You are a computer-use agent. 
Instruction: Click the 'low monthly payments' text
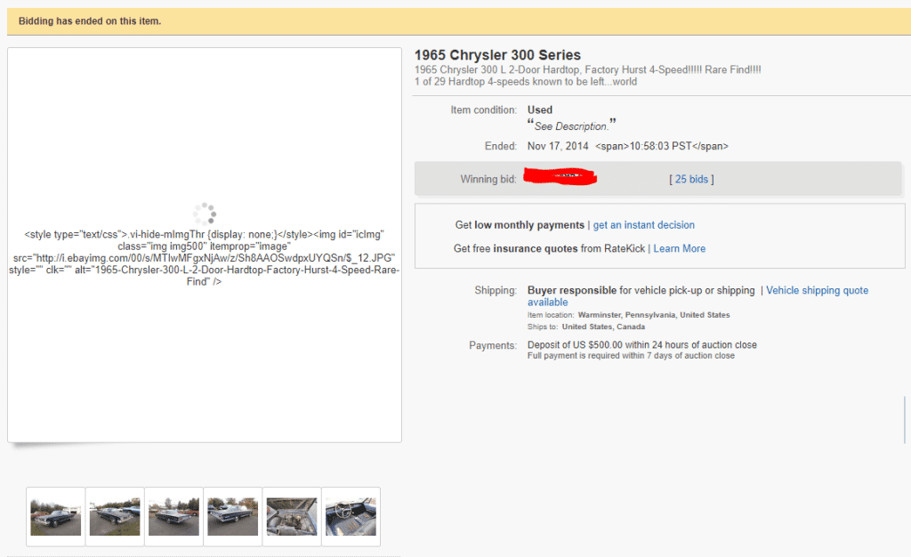[x=528, y=225]
